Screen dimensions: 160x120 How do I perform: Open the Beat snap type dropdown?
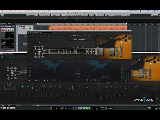click(x=110, y=15)
